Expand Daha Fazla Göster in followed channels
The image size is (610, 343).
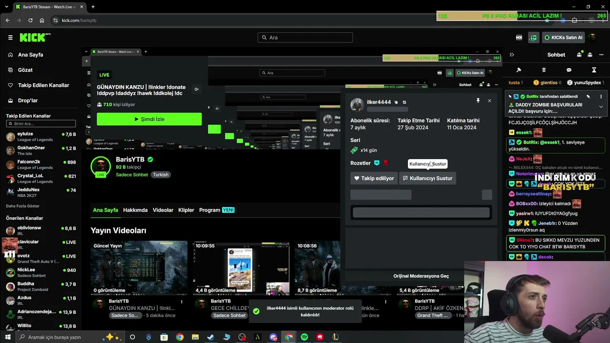pyautogui.click(x=23, y=206)
